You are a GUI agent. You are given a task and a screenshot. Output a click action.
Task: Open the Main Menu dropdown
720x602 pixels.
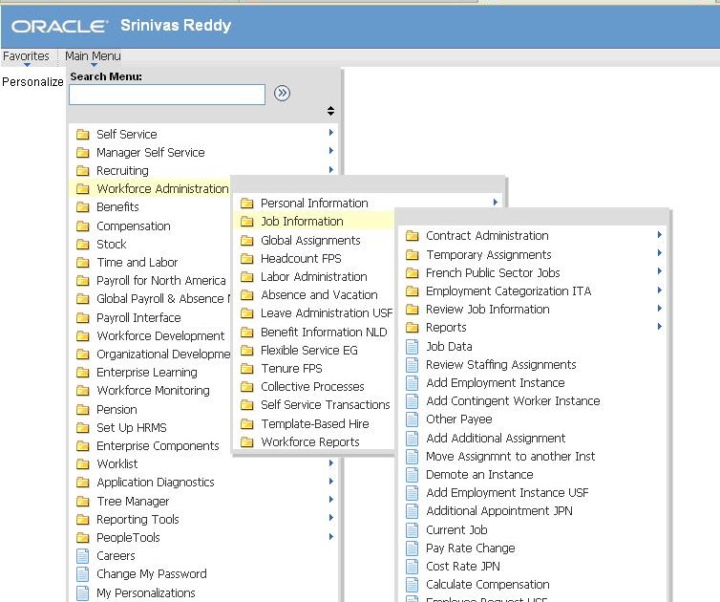coord(93,56)
